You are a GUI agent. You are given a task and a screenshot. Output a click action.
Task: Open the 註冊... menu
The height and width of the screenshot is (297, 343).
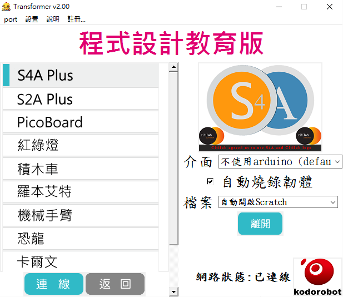(76, 19)
